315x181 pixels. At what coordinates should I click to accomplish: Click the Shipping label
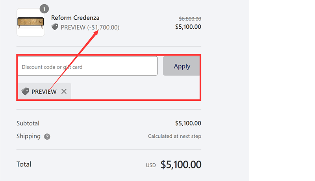pyautogui.click(x=28, y=136)
